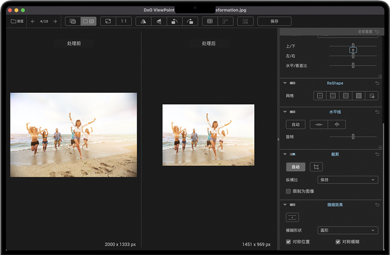Click the miniature effect blur lines icon
Image resolution: width=390 pixels, height=255 pixels.
pos(292,217)
